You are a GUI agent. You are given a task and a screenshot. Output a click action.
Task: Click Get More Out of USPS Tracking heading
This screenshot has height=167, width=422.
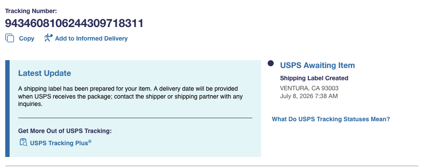65,131
